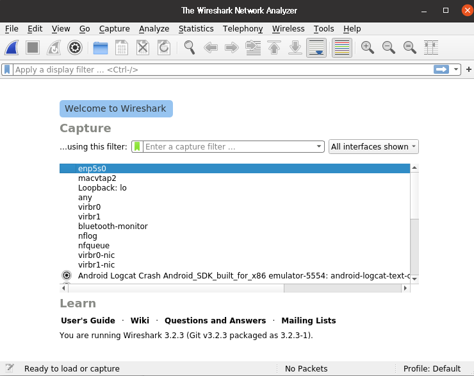Add display filter button plus icon

coord(469,70)
